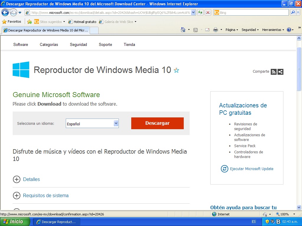Image resolution: width=302 pixels, height=226 pixels.
Task: Click the Share icon beside the RSS icon
Action: click(280, 72)
